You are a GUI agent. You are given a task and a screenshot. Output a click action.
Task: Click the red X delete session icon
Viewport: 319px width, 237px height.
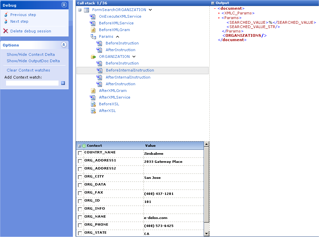pyautogui.click(x=6, y=31)
